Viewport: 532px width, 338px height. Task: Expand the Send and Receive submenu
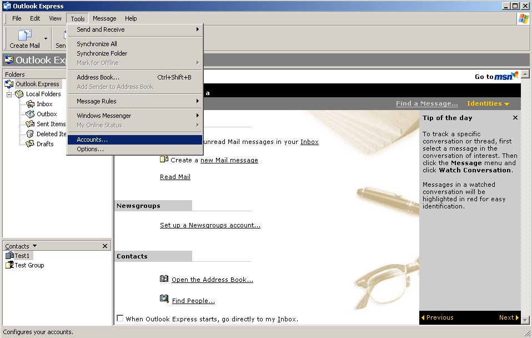click(x=134, y=29)
